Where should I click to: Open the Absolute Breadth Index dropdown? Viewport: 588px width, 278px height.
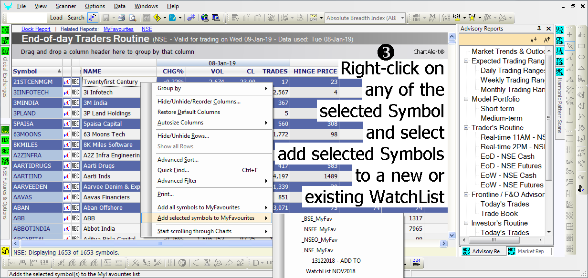401,18
